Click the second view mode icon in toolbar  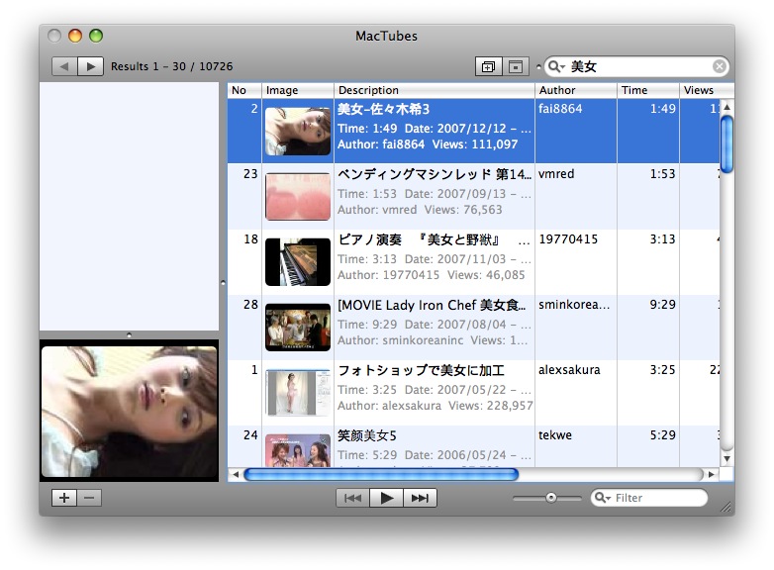[515, 66]
